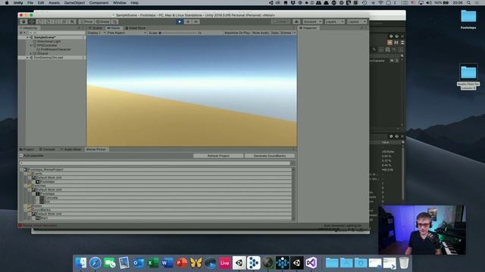Select the Rect tool in Unity toolbar
Screen dimensions: 485x272
coord(56,22)
